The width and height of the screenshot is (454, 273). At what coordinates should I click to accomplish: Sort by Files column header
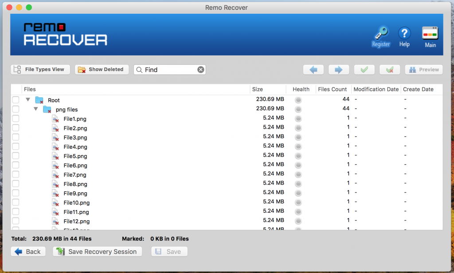(136, 89)
